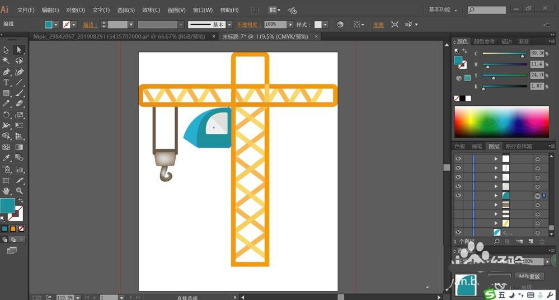Click the change screen mode icon

pyautogui.click(x=12, y=250)
